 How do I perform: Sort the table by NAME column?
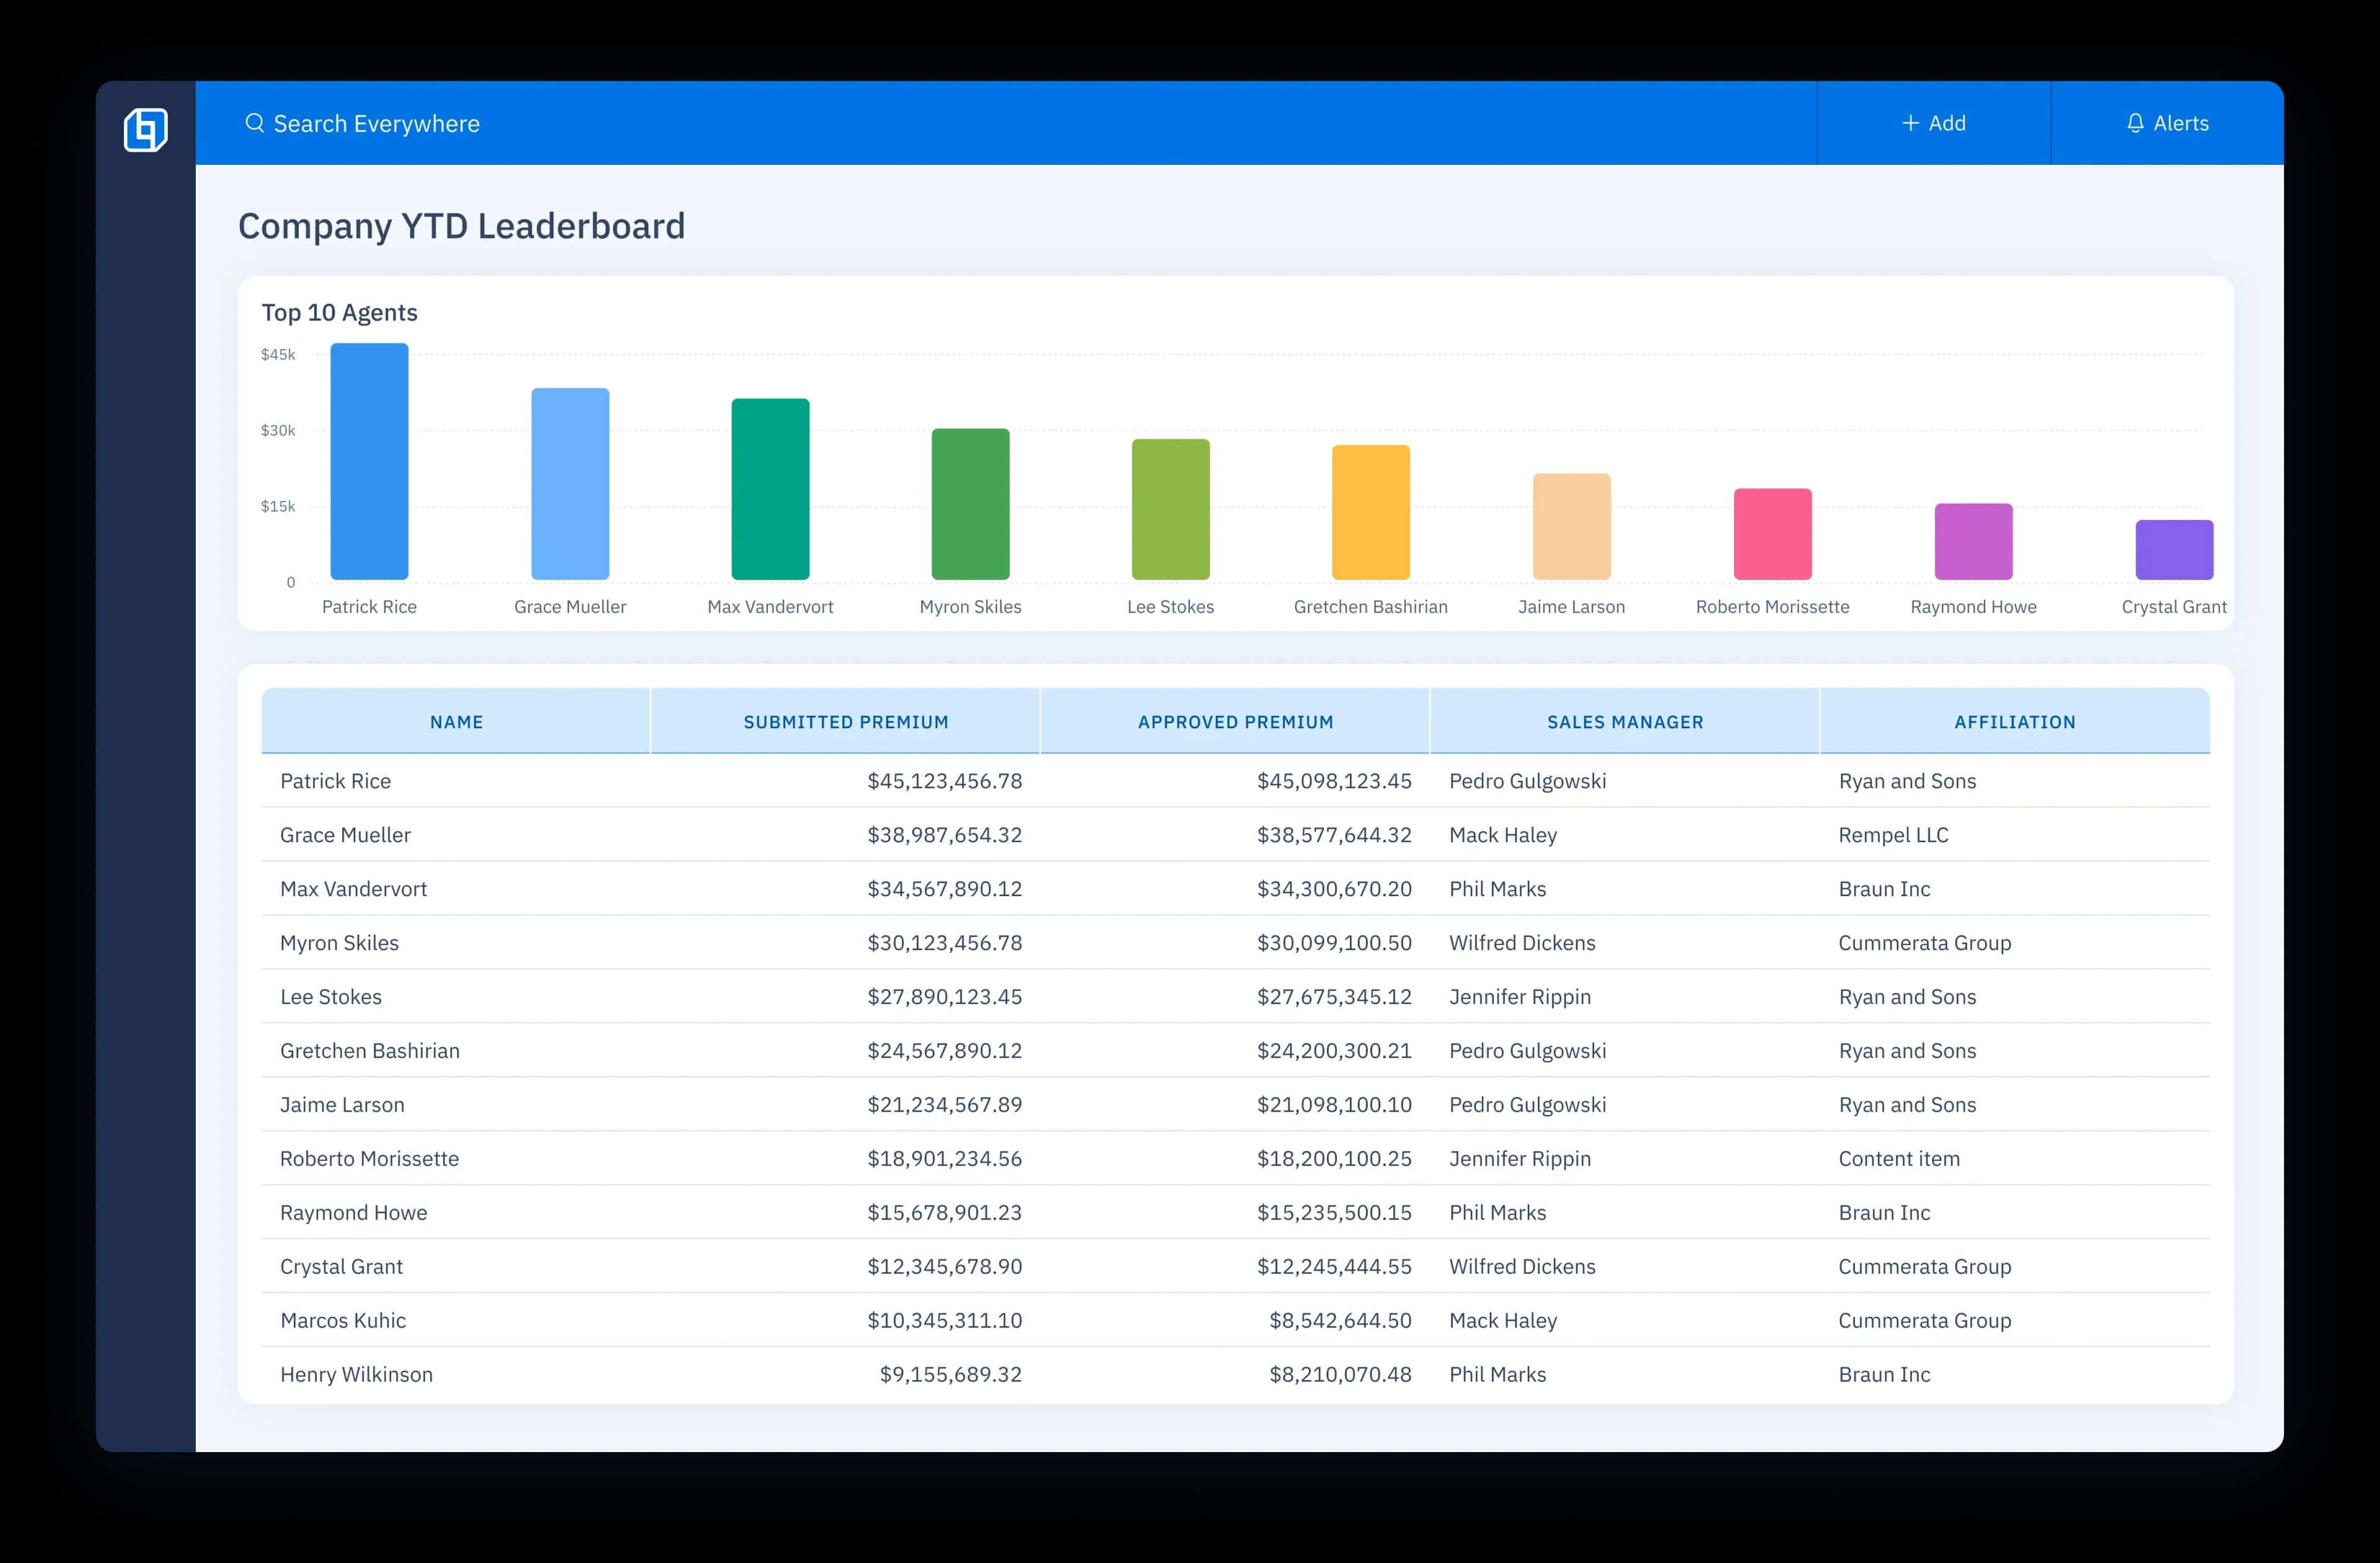[x=456, y=721]
